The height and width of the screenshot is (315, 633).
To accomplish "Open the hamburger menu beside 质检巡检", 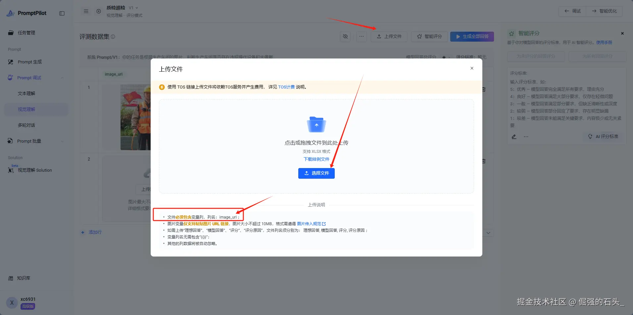I will [x=86, y=11].
